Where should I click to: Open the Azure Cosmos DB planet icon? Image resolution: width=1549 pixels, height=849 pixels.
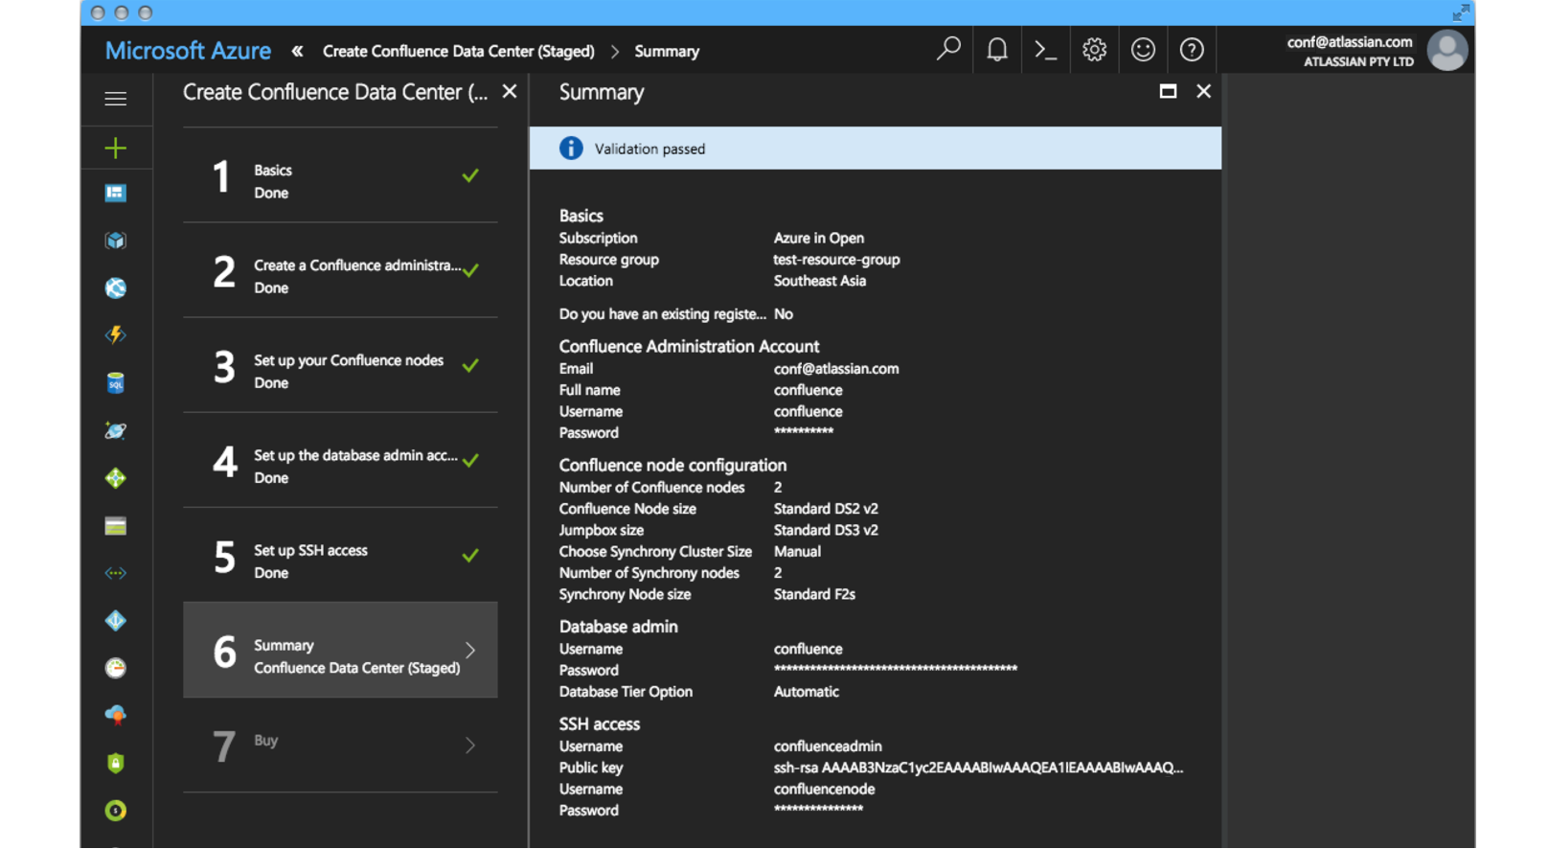(x=115, y=431)
